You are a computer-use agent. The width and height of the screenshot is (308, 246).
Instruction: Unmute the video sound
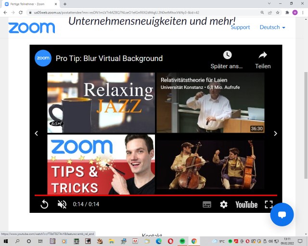point(62,204)
